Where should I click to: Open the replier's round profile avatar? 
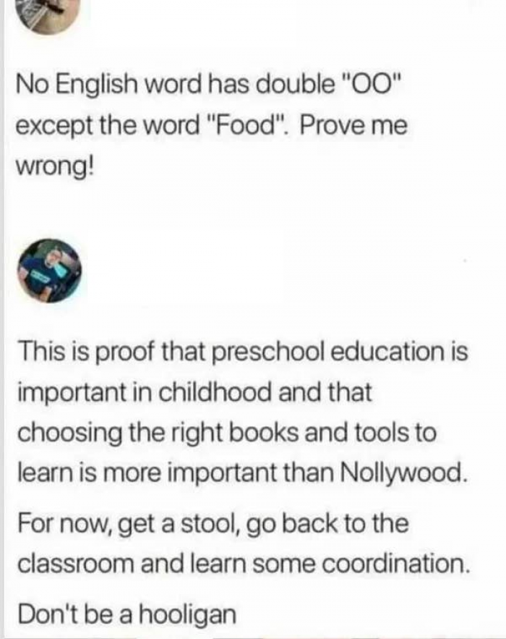[49, 271]
